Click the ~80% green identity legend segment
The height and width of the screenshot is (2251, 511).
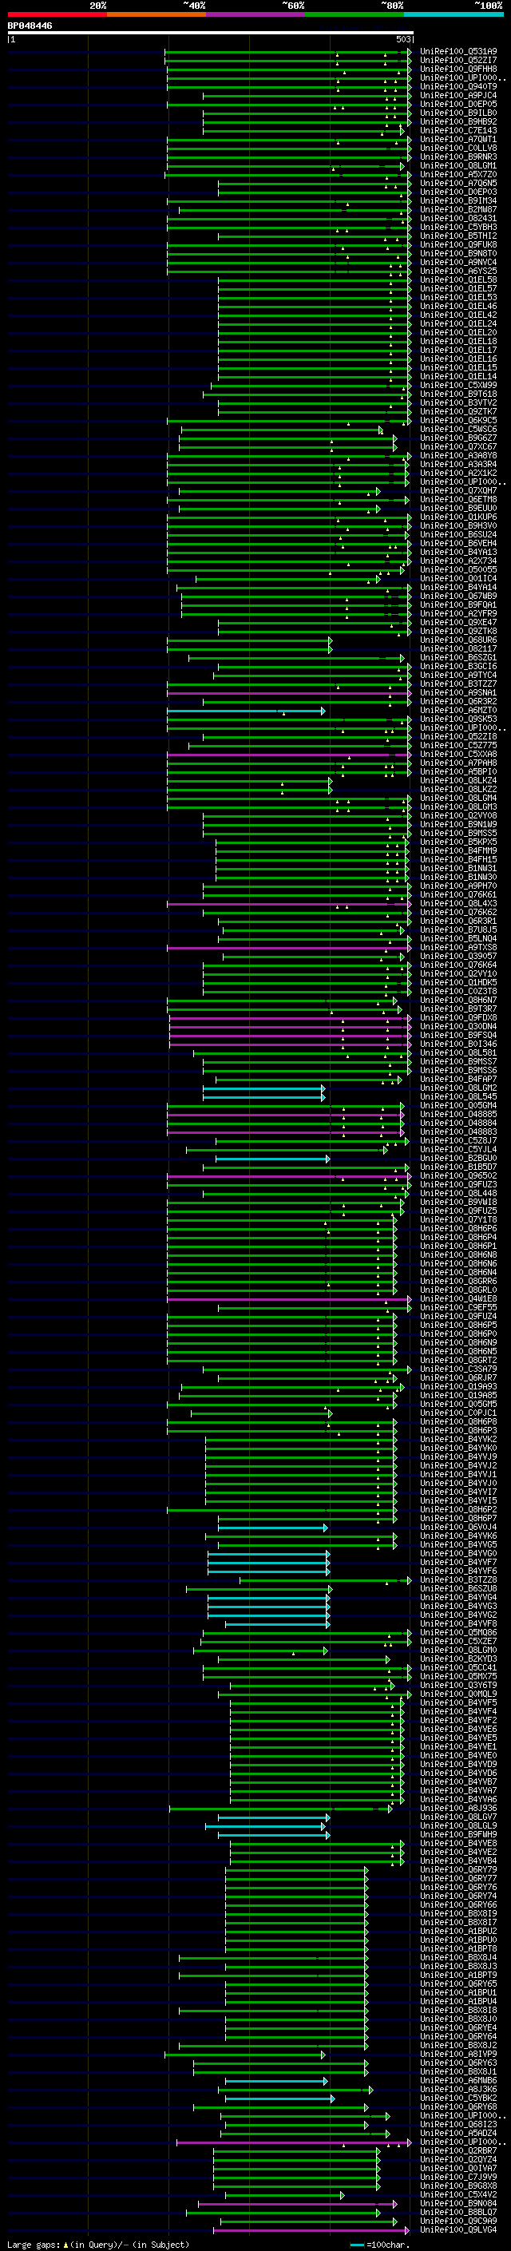(x=355, y=14)
